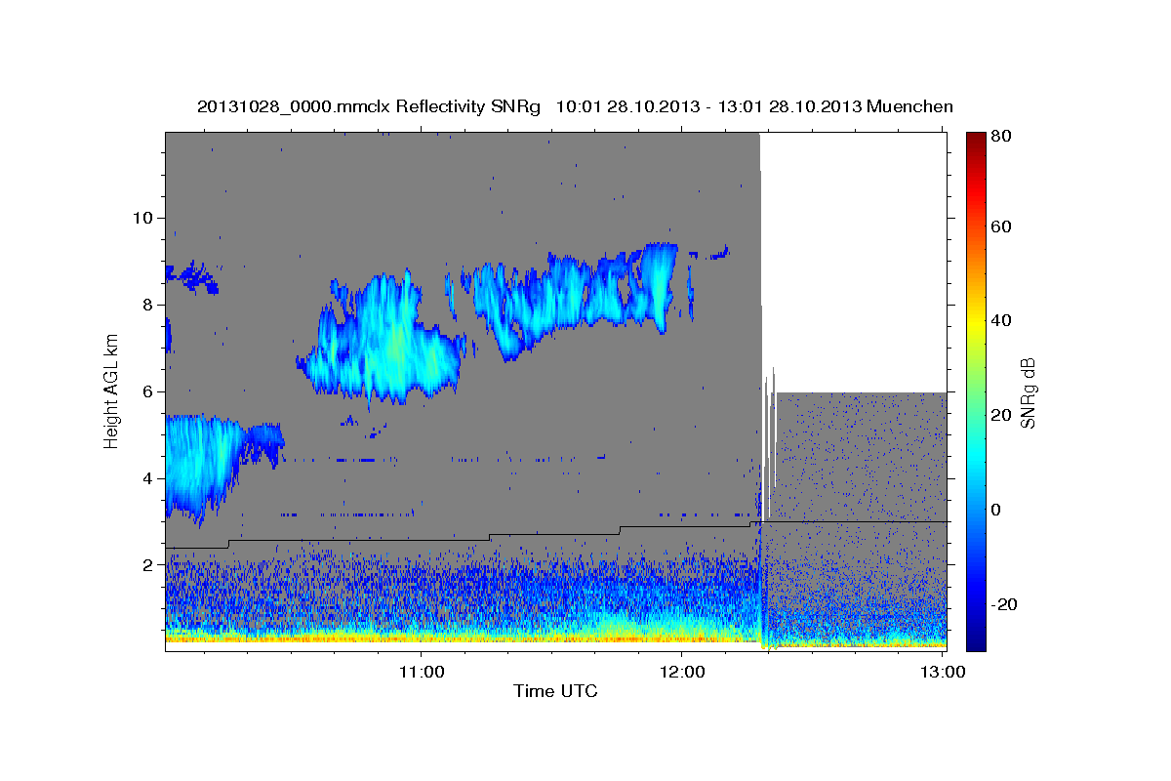This screenshot has height=781, width=1171.
Task: Click the 'Height AGL km' axis label
Action: (112, 390)
